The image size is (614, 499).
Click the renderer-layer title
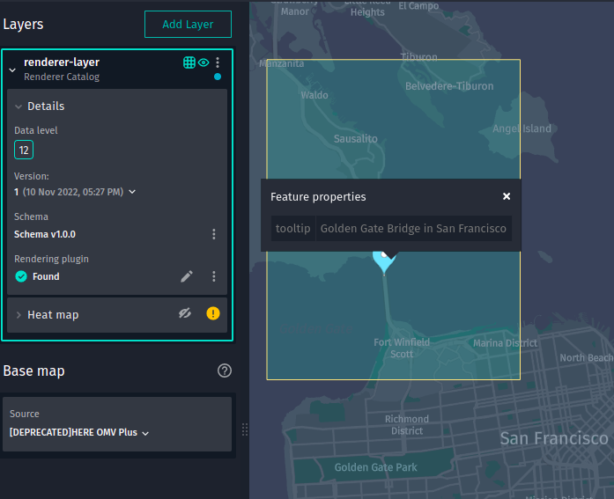(x=62, y=62)
